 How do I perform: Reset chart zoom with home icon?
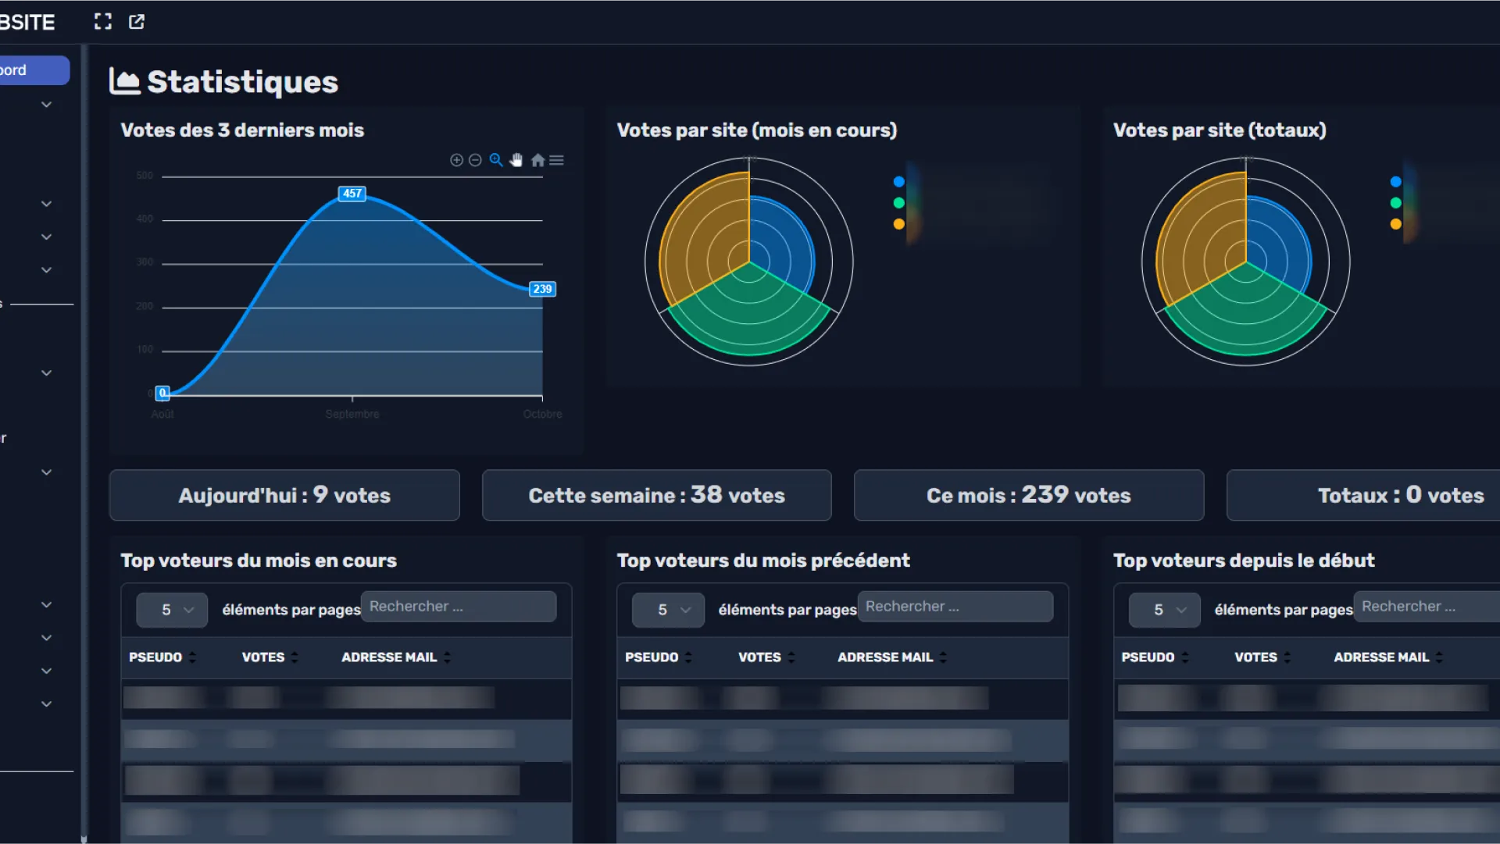pyautogui.click(x=537, y=160)
